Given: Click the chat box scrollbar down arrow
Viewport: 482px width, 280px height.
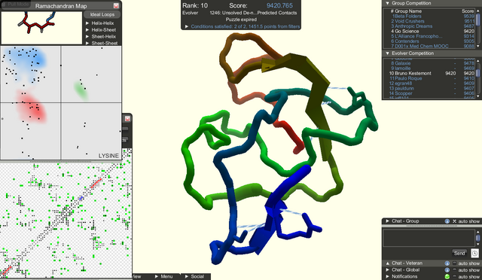Looking at the screenshot, I should click(477, 245).
